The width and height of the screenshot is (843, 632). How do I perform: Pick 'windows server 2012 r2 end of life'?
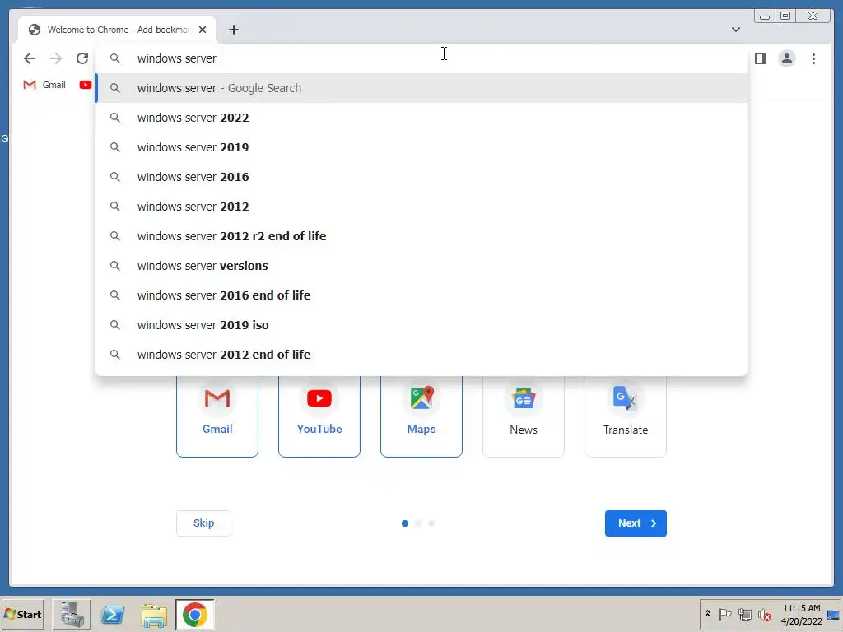point(421,236)
